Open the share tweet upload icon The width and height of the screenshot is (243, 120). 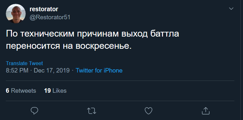point(206,111)
